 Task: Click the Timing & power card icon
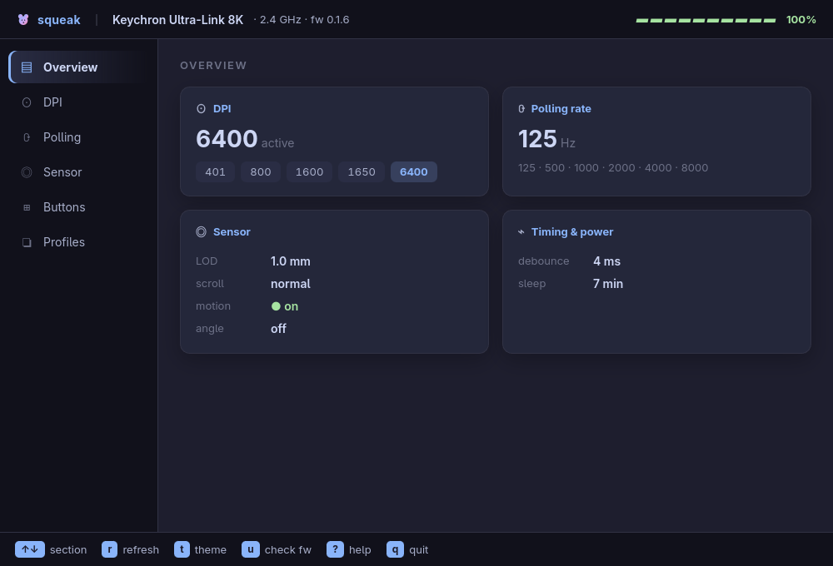click(x=521, y=232)
